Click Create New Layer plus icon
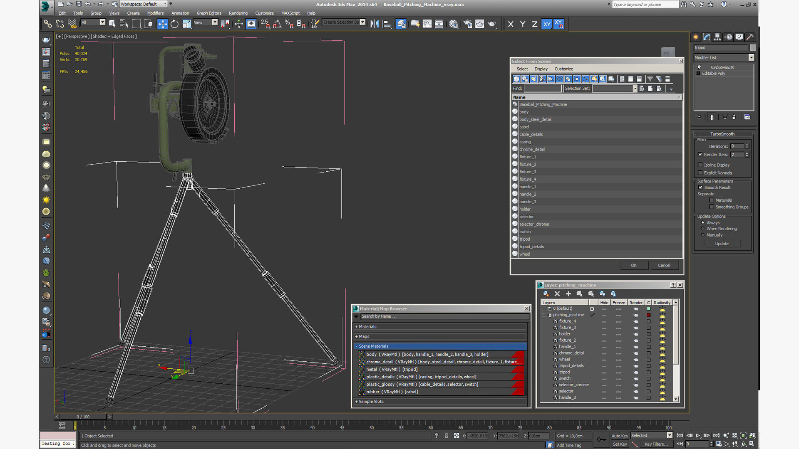 click(568, 294)
